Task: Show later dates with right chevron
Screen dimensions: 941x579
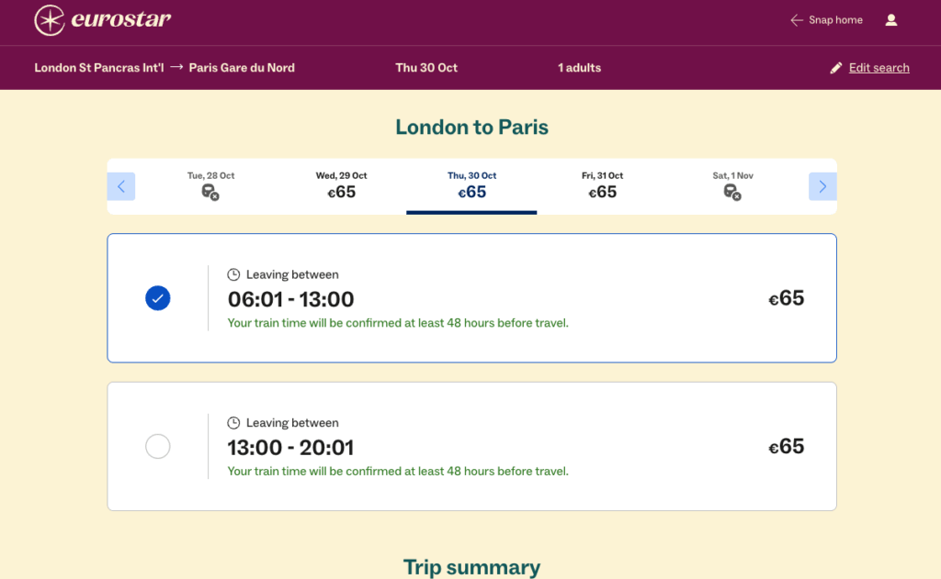Action: [822, 186]
